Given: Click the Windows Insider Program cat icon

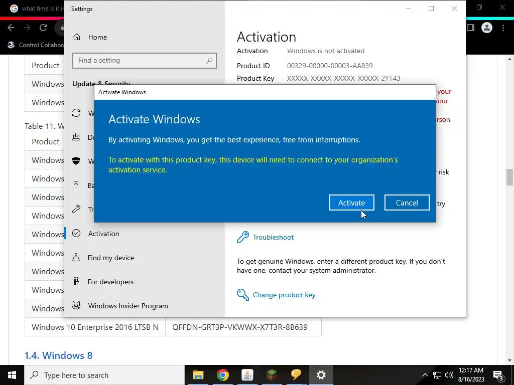Looking at the screenshot, I should pyautogui.click(x=76, y=305).
